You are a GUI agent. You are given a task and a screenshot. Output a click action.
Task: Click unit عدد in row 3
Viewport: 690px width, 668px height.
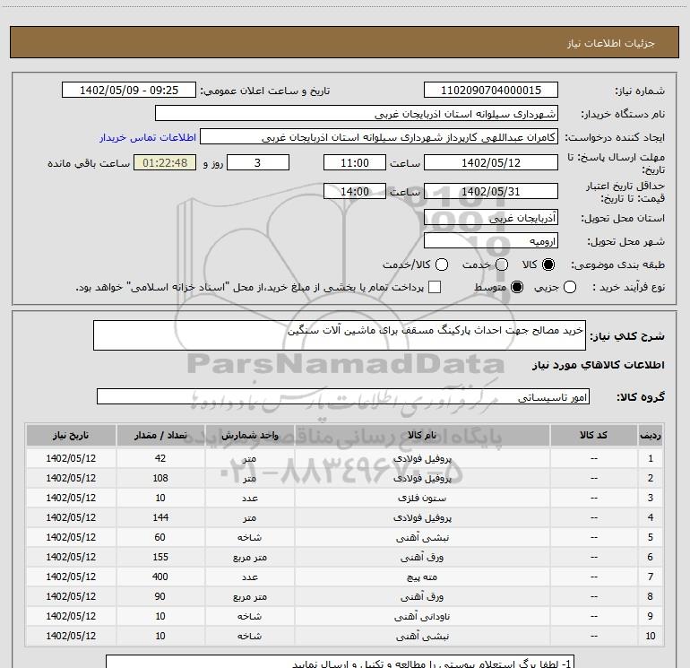click(249, 498)
